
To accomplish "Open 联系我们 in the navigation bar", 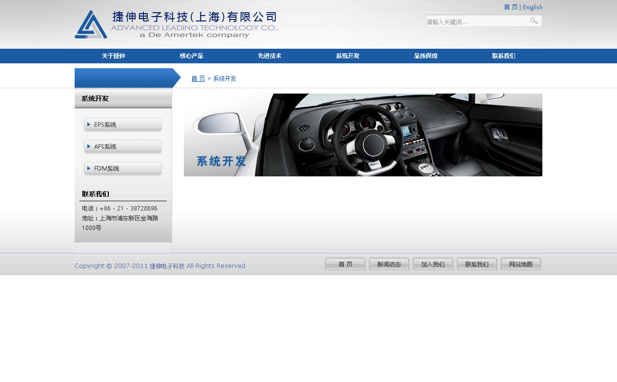I will coord(504,56).
